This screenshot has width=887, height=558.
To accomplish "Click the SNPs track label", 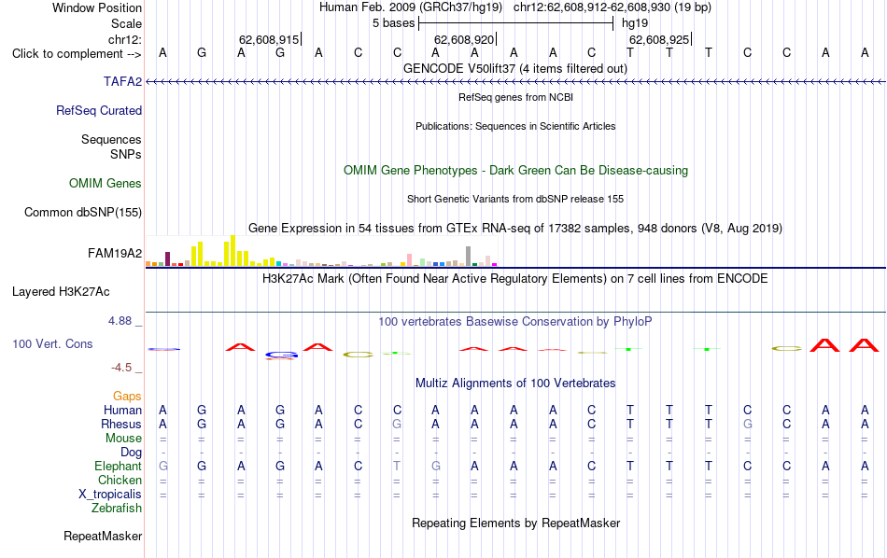I will pos(126,154).
